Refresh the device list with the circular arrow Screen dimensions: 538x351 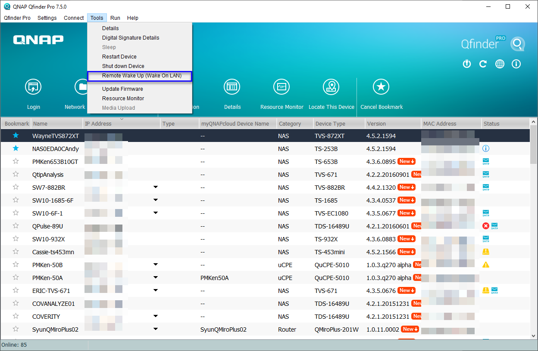[483, 64]
